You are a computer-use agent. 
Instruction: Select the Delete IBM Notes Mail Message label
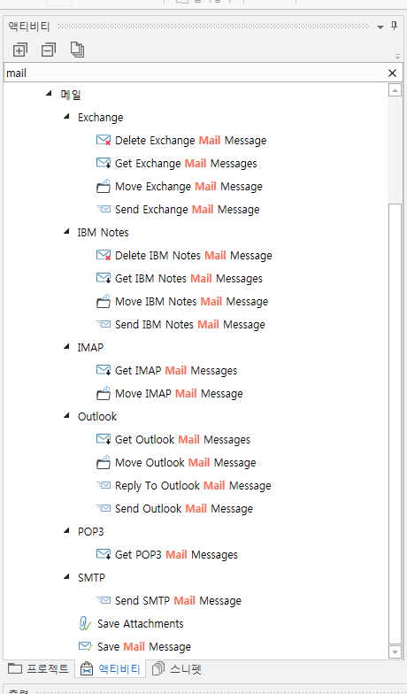click(x=193, y=256)
